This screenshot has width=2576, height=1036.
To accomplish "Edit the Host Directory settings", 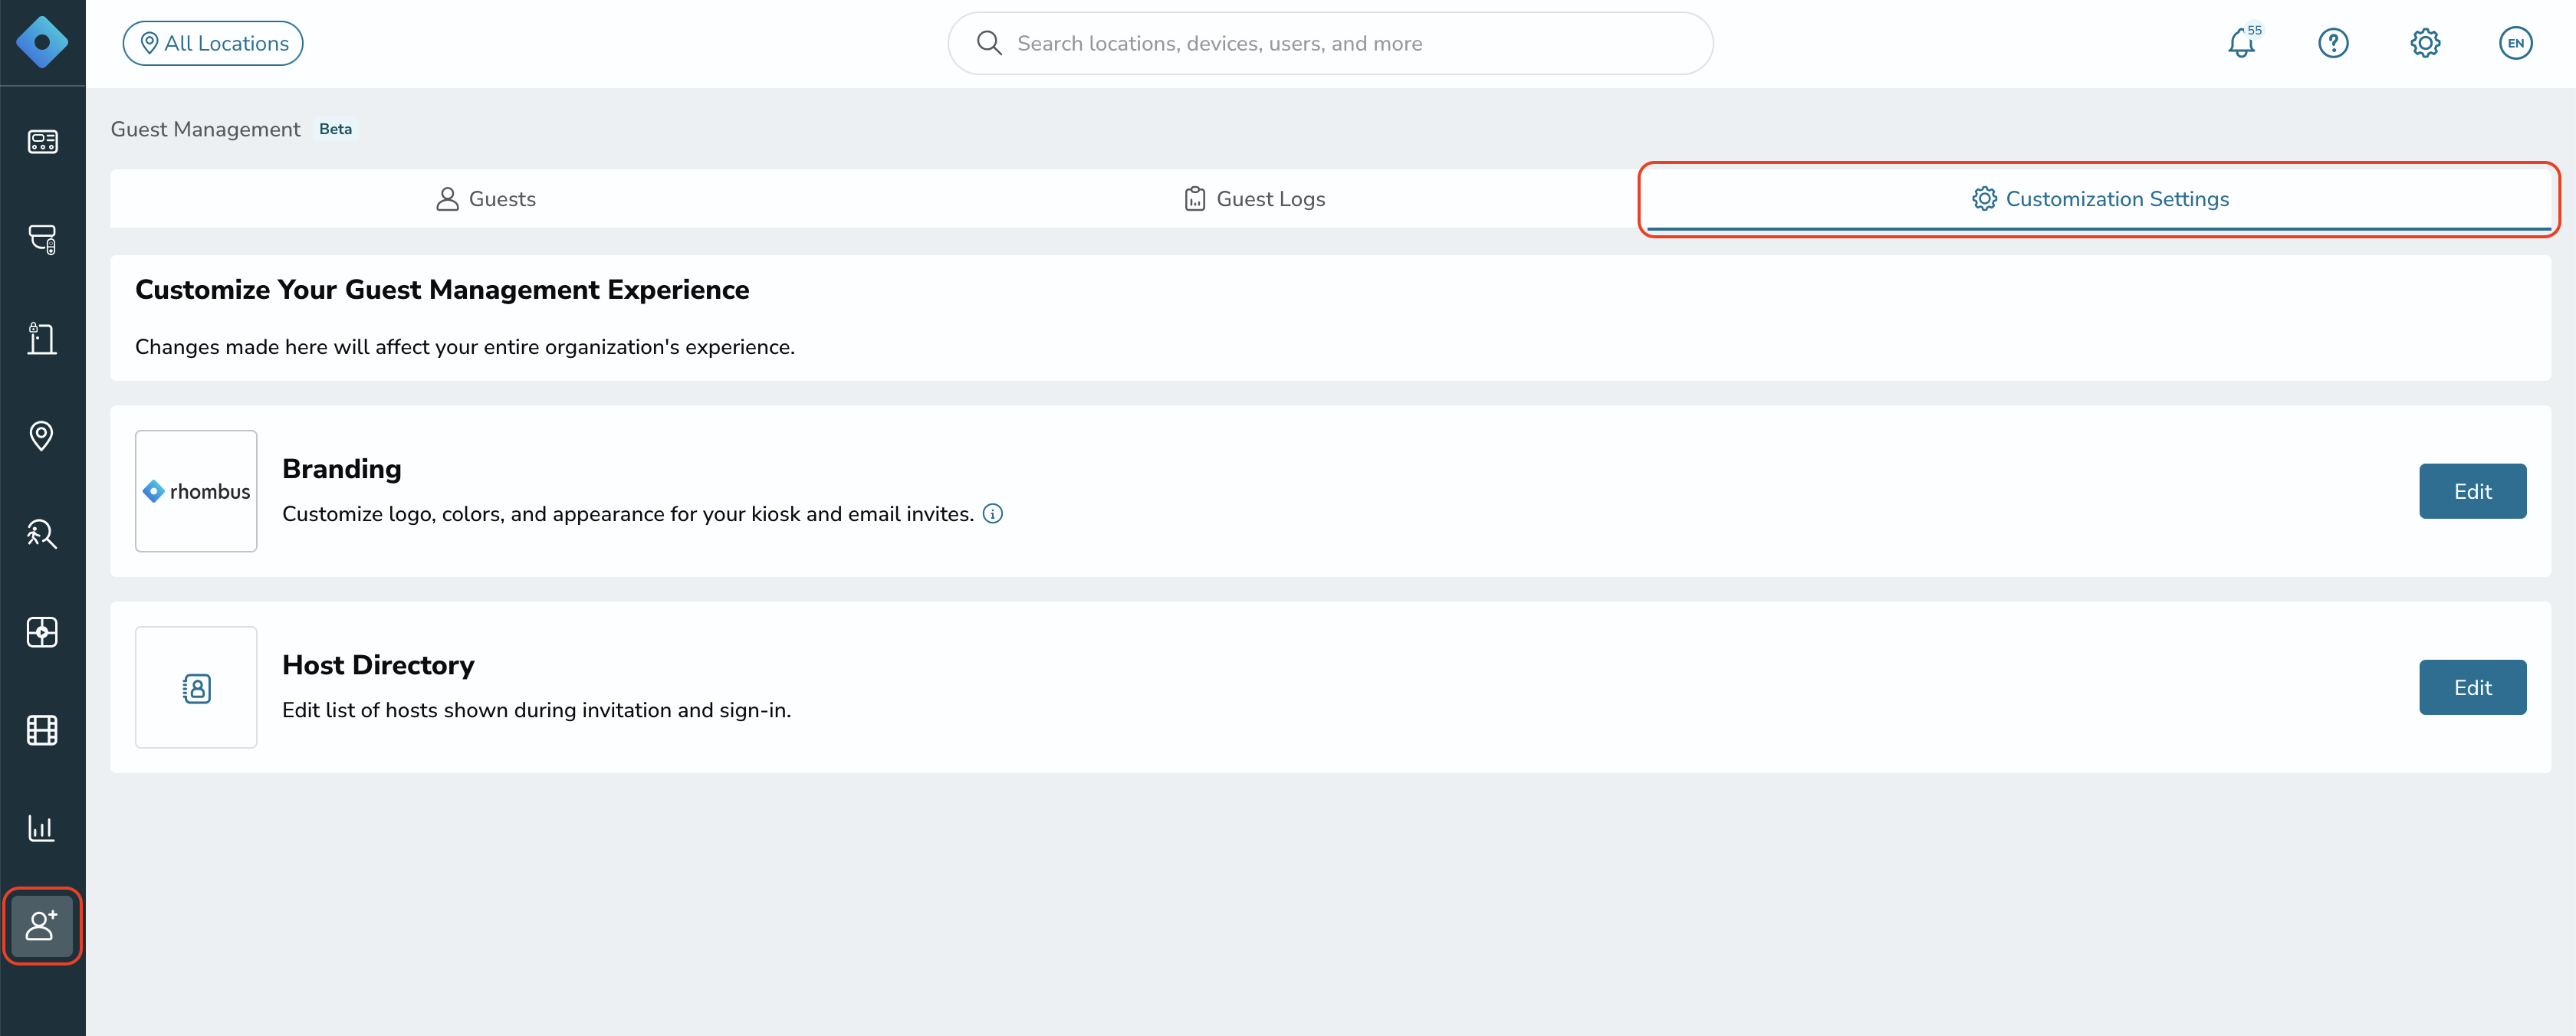I will click(2473, 687).
